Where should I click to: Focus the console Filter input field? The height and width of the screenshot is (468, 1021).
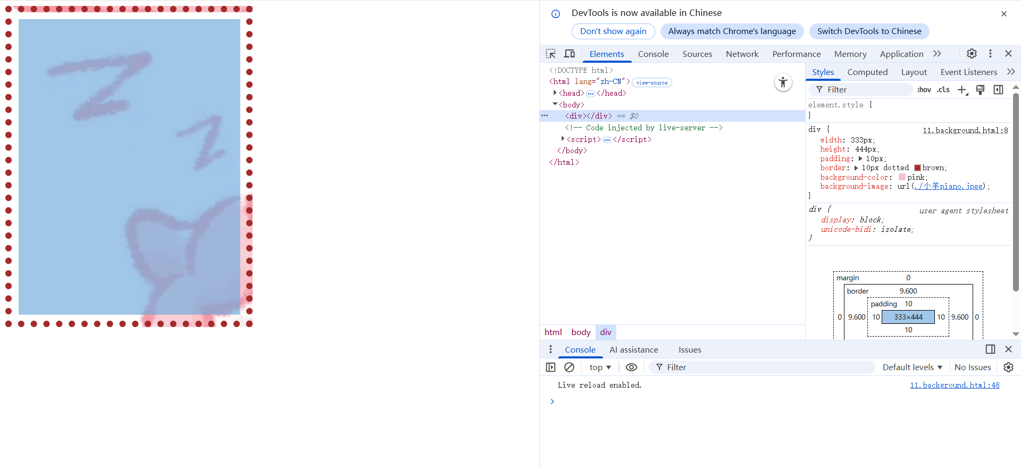761,367
